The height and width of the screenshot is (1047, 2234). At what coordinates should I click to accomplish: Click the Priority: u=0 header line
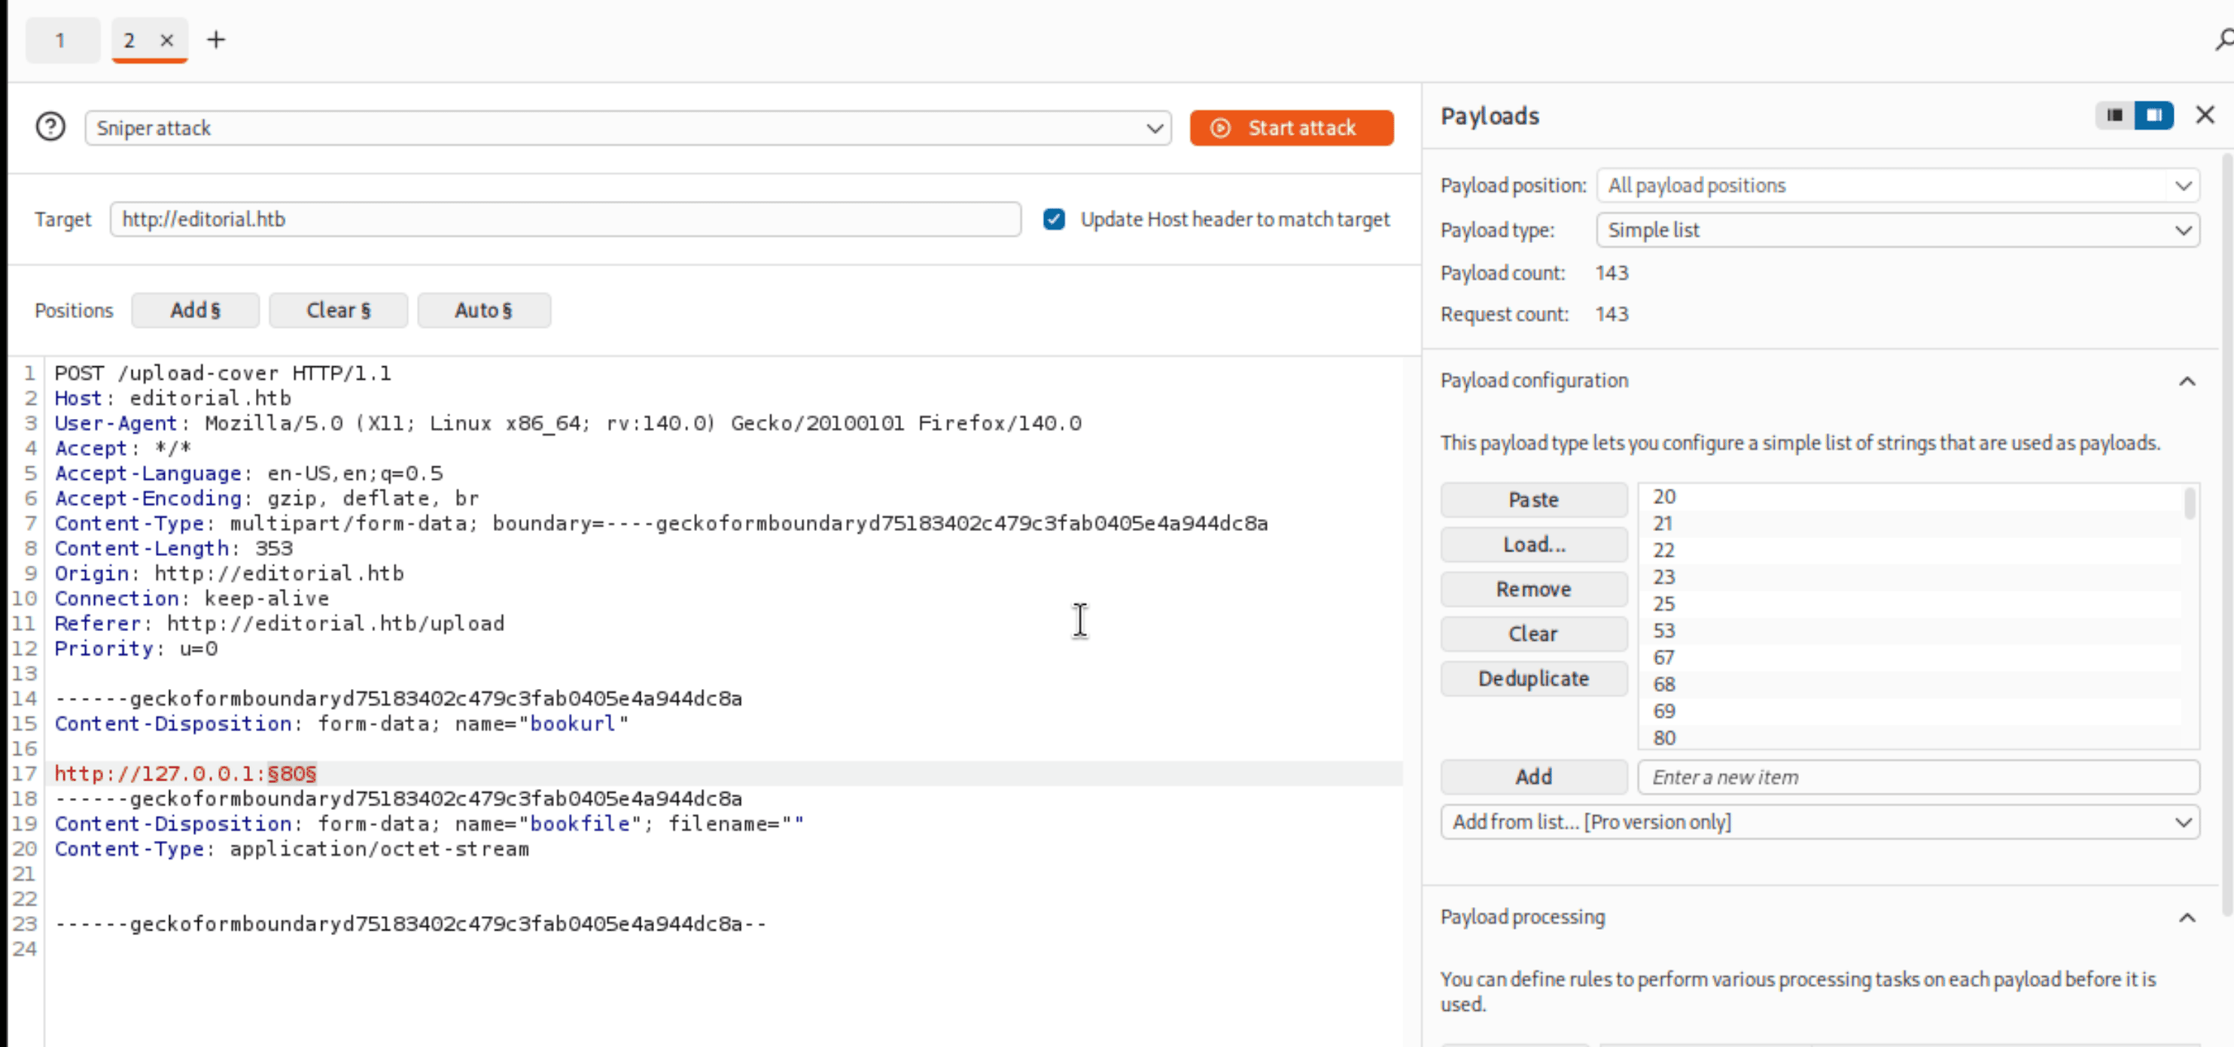136,649
